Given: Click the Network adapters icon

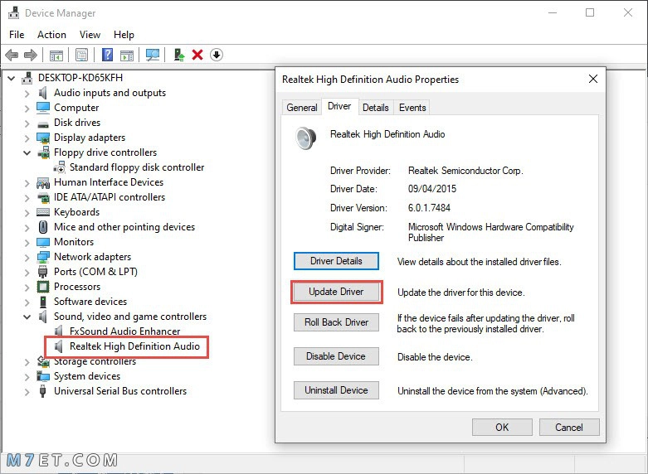Looking at the screenshot, I should [x=43, y=257].
